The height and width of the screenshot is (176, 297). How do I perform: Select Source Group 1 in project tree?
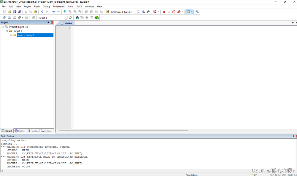(x=26, y=35)
